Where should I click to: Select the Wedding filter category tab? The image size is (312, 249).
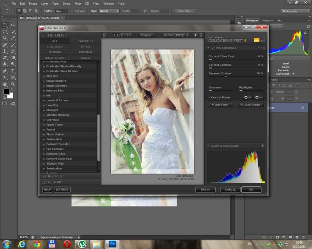point(55,52)
